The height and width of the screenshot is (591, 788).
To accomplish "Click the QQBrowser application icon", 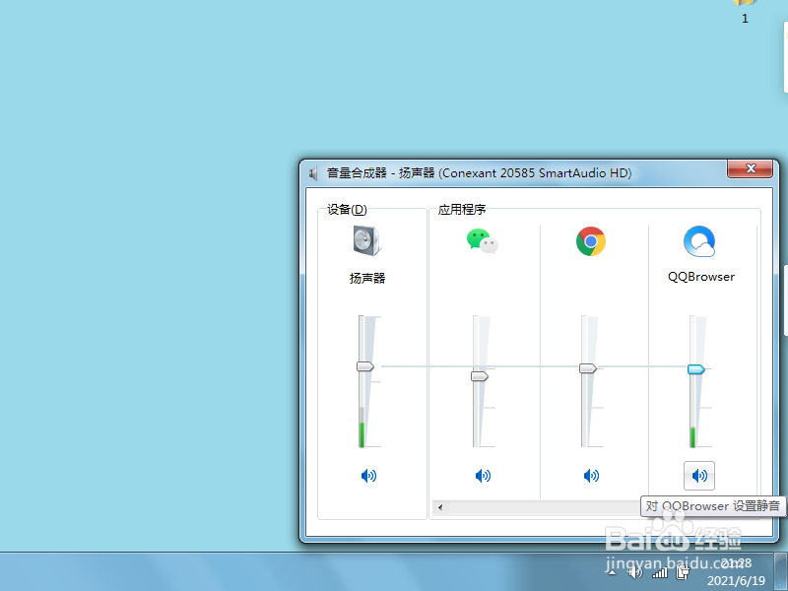I will coord(699,239).
